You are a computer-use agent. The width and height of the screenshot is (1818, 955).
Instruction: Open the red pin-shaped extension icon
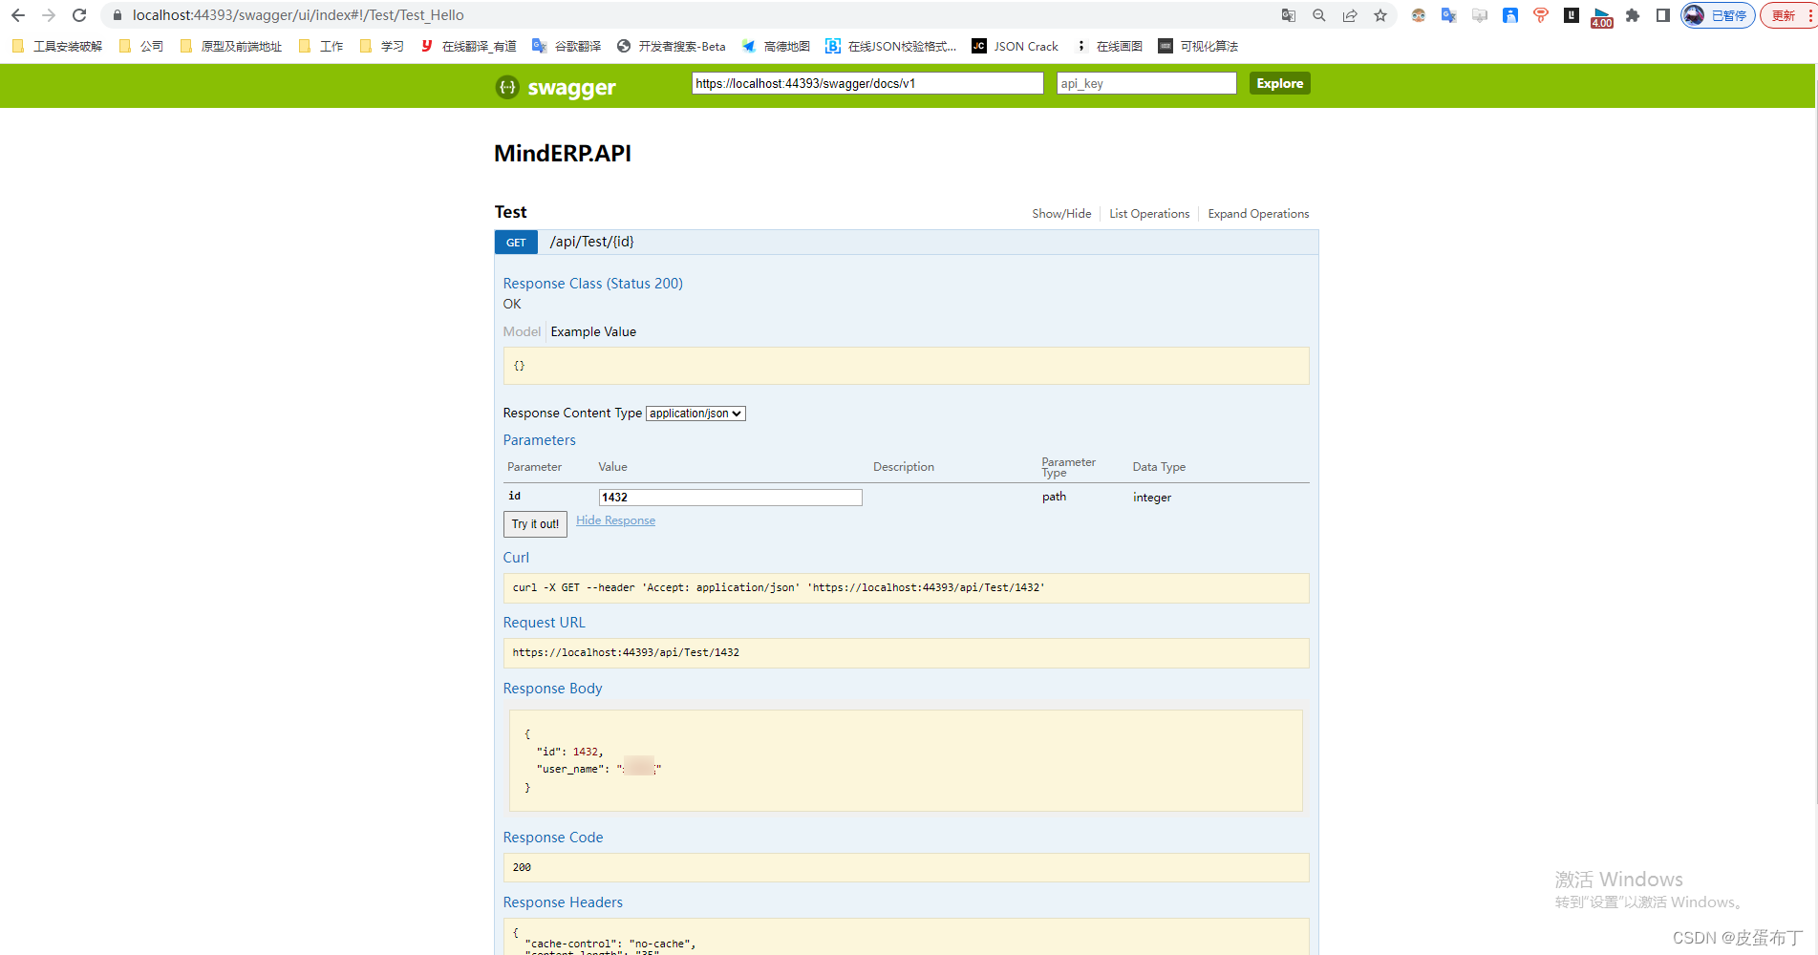coord(1541,15)
